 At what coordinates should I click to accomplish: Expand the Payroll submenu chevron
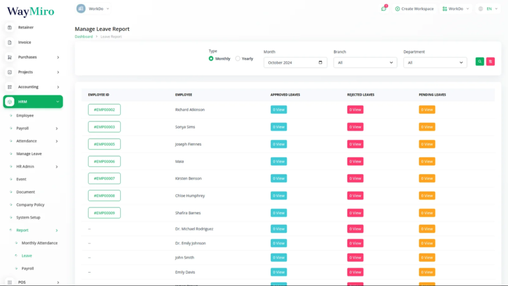[57, 128]
